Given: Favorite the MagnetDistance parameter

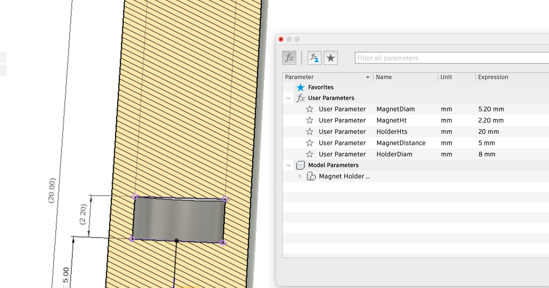Looking at the screenshot, I should point(309,143).
